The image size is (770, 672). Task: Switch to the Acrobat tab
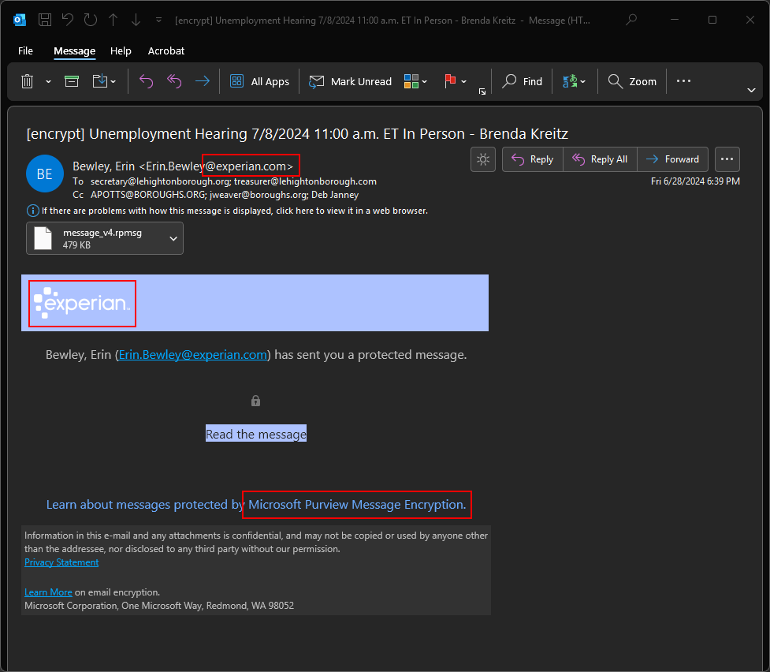(166, 50)
